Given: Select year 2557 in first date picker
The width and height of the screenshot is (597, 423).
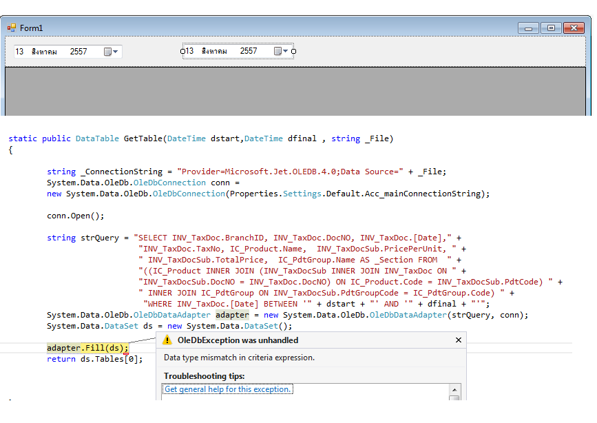Looking at the screenshot, I should tap(78, 52).
